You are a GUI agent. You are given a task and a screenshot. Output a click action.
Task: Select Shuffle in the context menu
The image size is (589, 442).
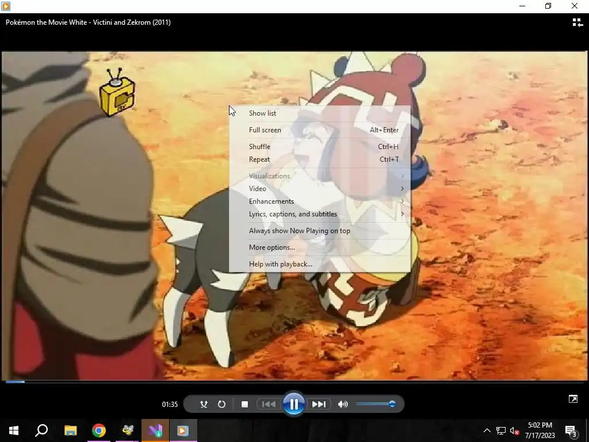click(x=320, y=147)
